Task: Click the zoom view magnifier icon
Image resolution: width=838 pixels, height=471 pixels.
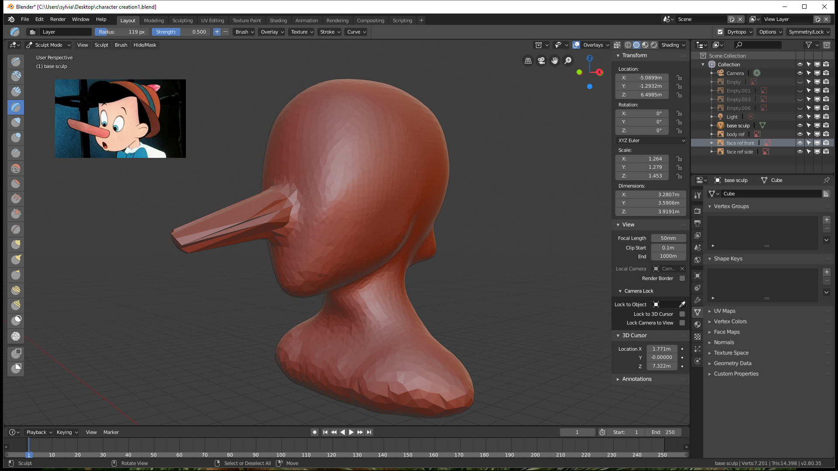Action: tap(568, 61)
